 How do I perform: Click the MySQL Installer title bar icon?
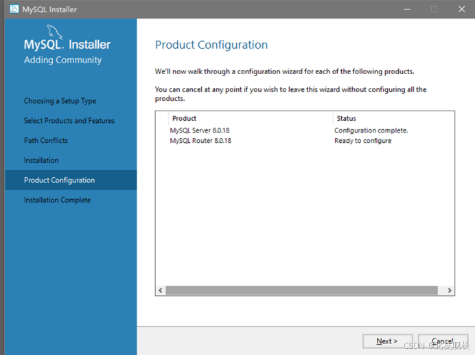[14, 9]
